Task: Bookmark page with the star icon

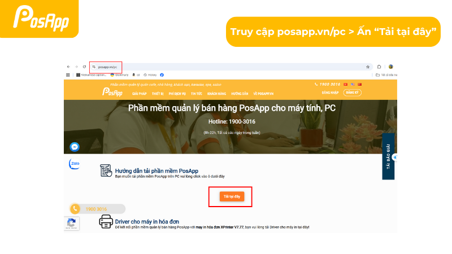Action: 368,67
